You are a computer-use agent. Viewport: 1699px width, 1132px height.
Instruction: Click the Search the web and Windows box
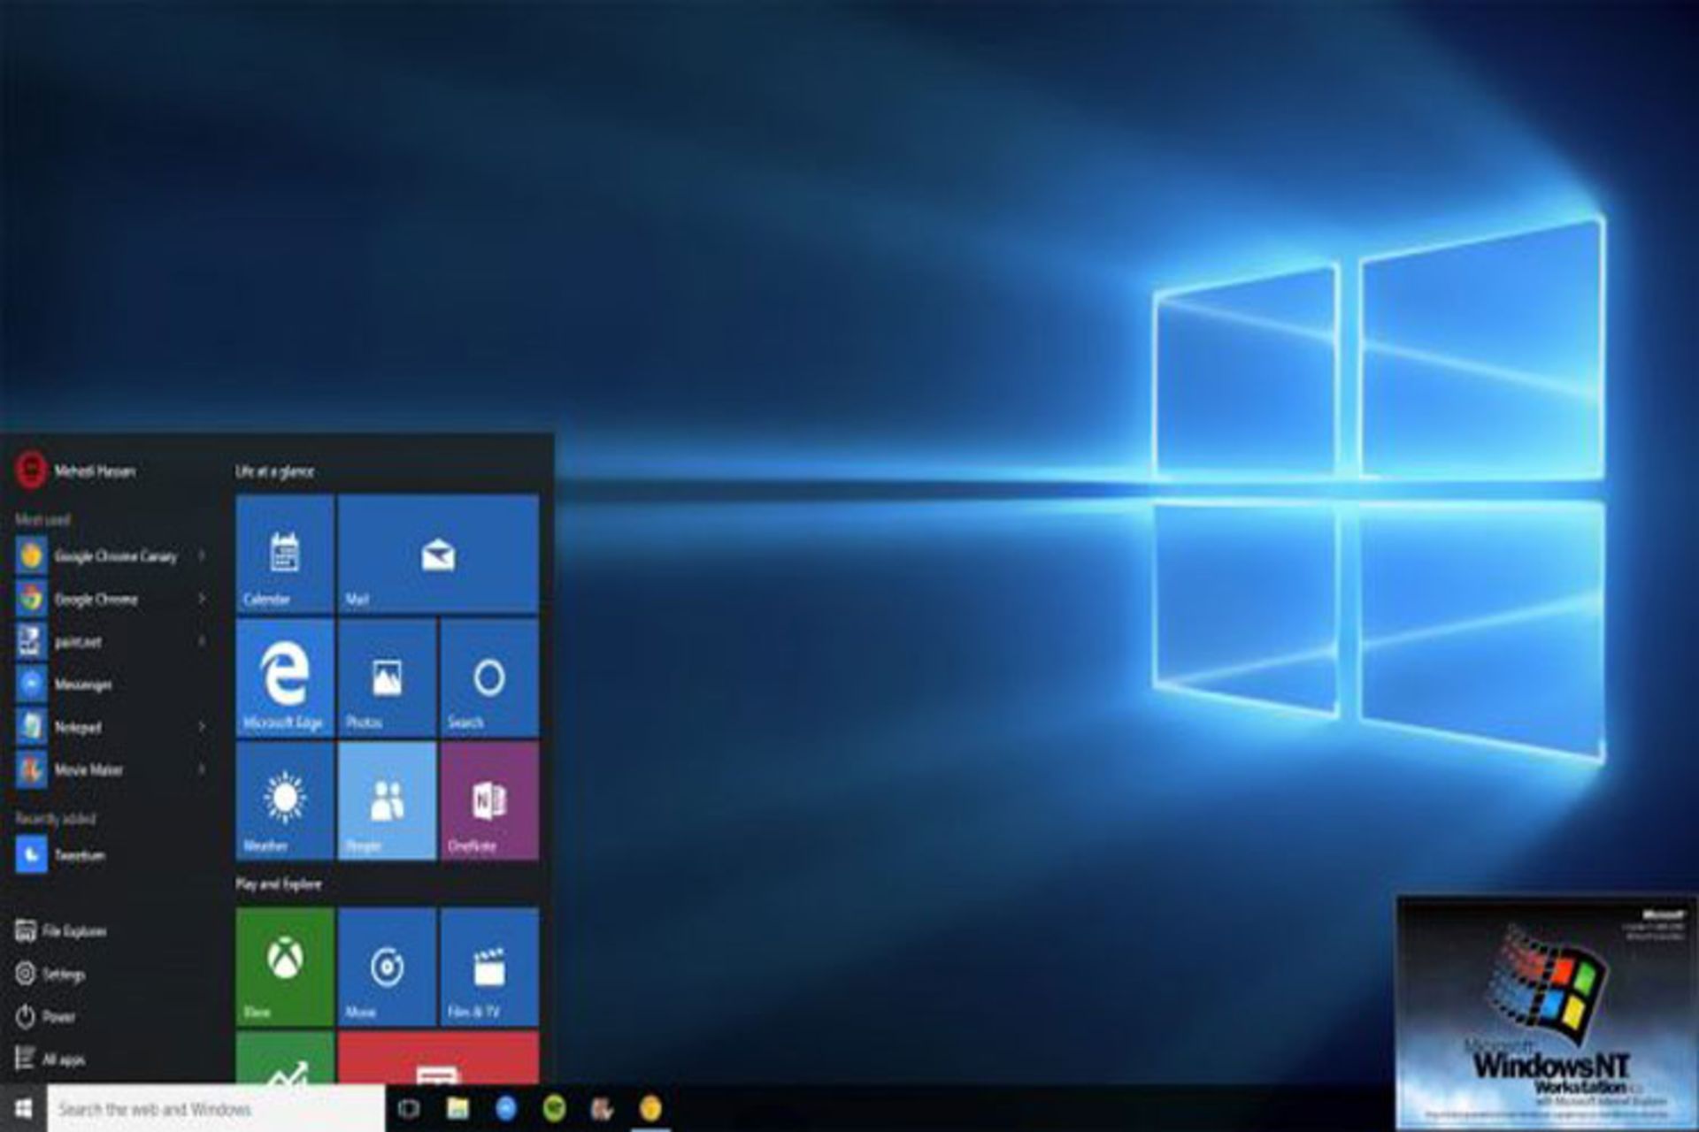click(x=212, y=1109)
